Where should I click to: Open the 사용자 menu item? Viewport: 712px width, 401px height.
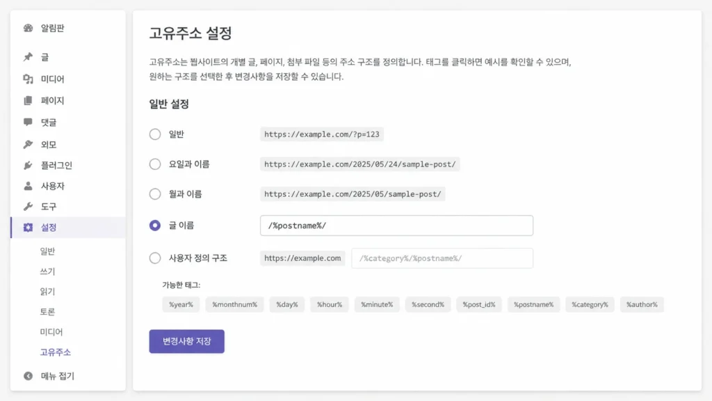pos(52,186)
